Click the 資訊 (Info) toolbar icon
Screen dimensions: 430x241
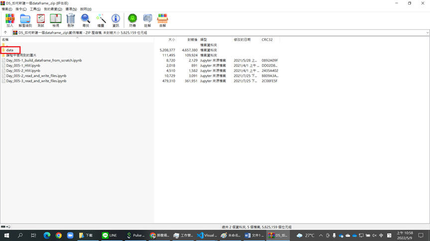click(x=116, y=20)
